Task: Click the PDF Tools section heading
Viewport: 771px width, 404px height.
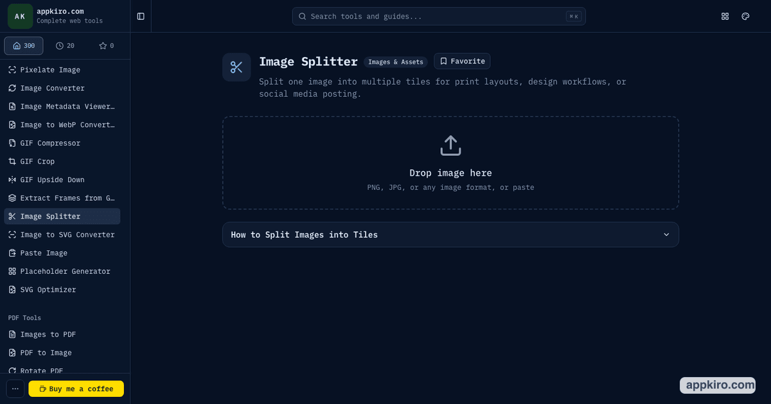Action: [x=24, y=318]
